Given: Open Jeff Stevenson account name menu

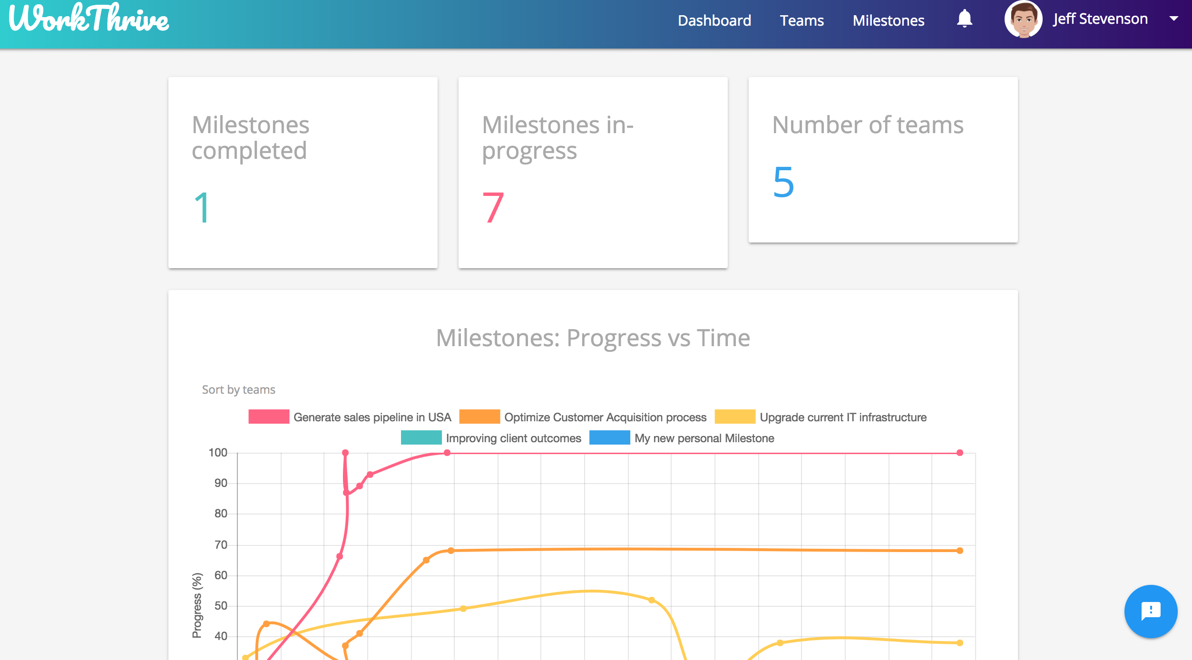Looking at the screenshot, I should pyautogui.click(x=1100, y=19).
